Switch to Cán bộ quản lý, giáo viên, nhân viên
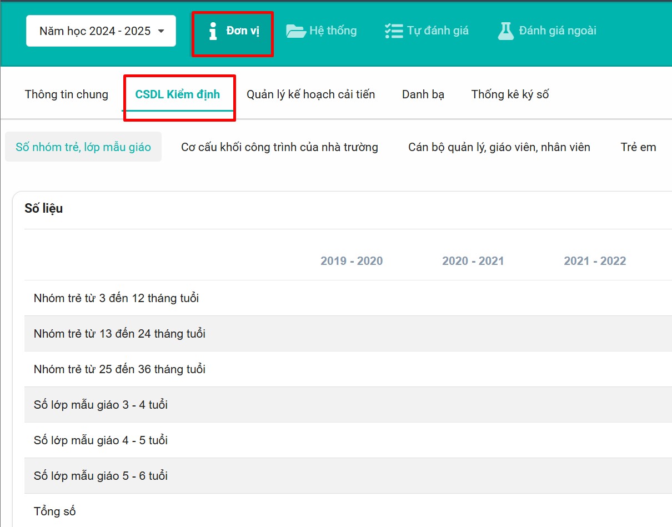Screen dimensions: 672x527 pos(499,147)
